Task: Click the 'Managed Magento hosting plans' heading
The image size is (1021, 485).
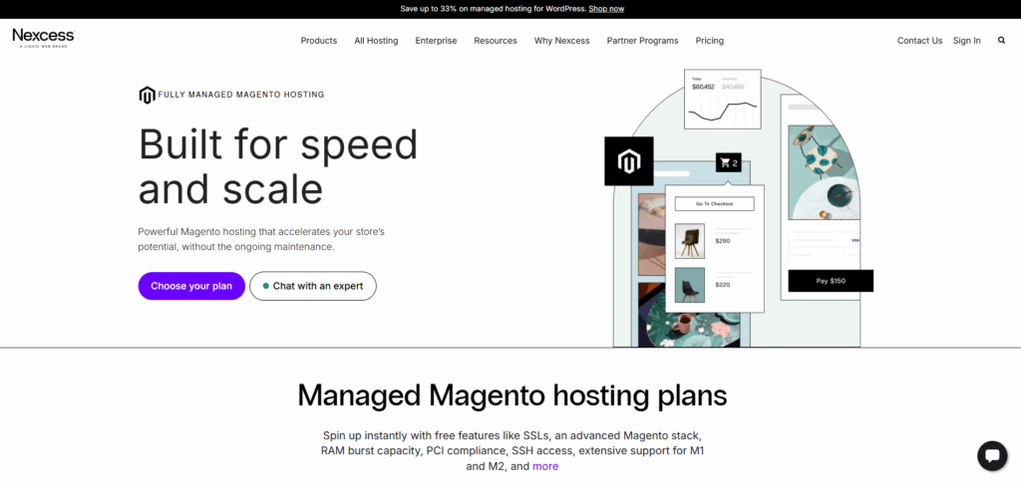Action: click(511, 395)
